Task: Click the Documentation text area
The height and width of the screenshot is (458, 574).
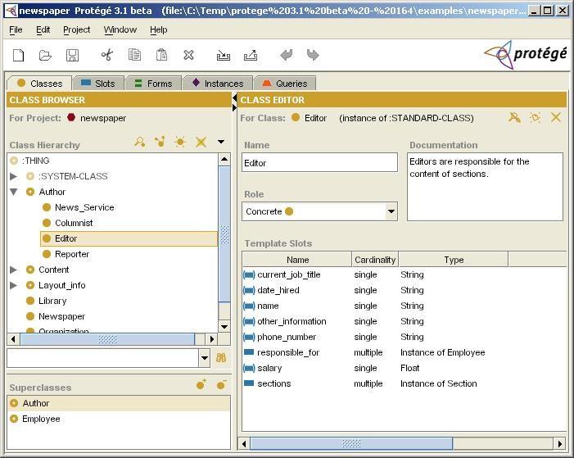Action: [x=485, y=187]
